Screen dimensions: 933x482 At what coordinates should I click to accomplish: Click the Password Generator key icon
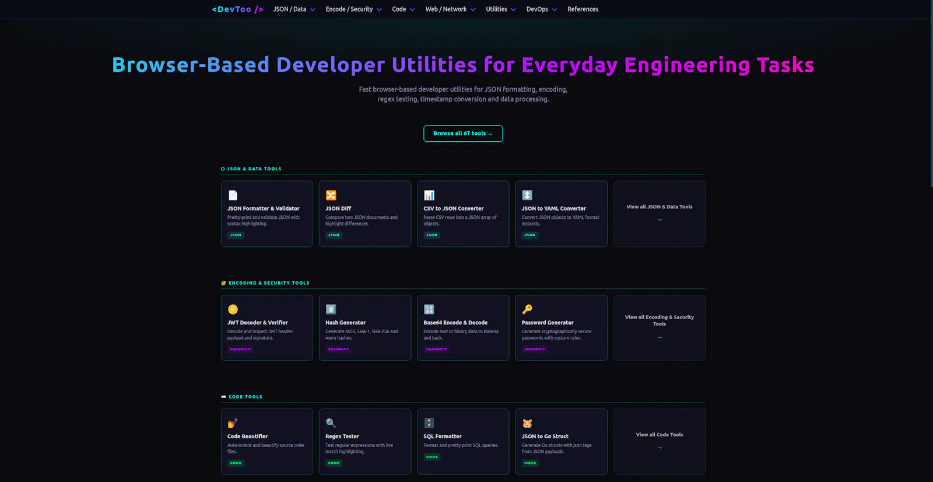[527, 309]
